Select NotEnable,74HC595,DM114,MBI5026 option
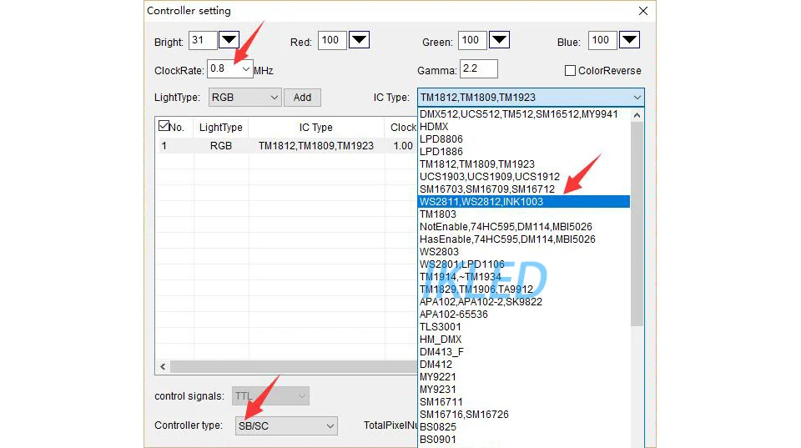The image size is (801, 448). click(x=524, y=226)
